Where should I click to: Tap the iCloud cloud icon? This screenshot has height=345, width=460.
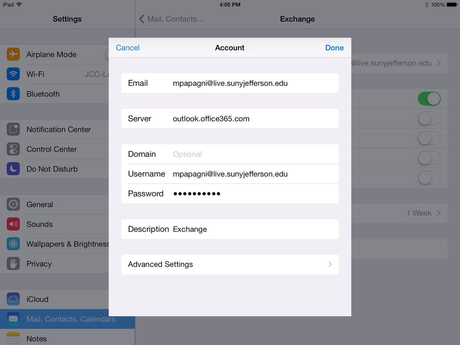coord(13,299)
